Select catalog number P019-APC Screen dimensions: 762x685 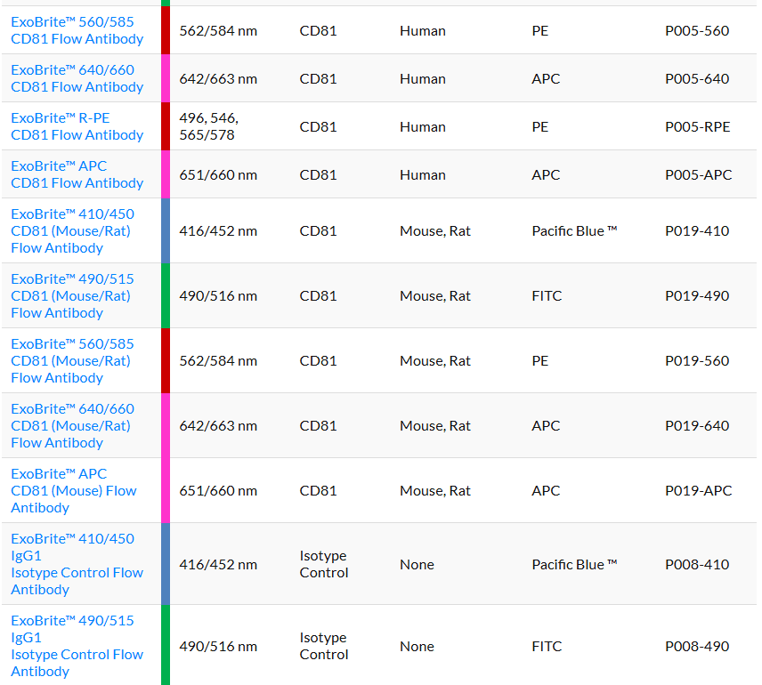[698, 491]
